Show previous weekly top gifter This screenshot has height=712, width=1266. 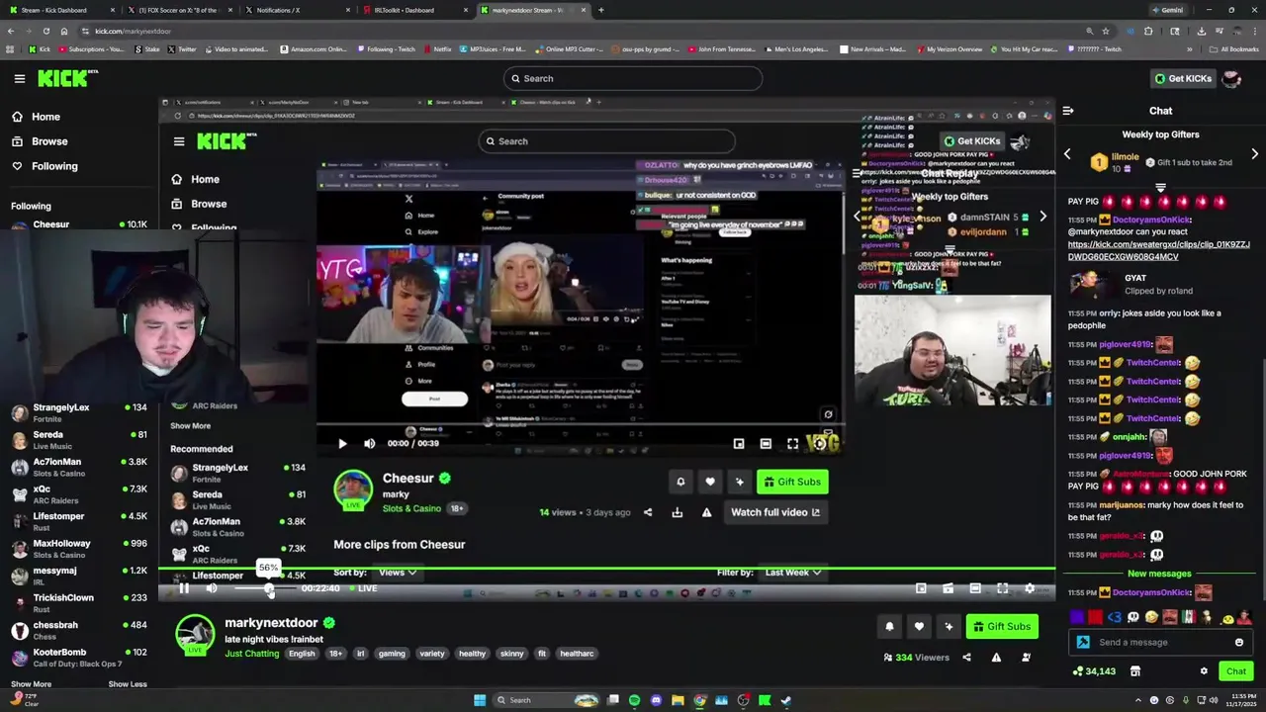point(1067,154)
